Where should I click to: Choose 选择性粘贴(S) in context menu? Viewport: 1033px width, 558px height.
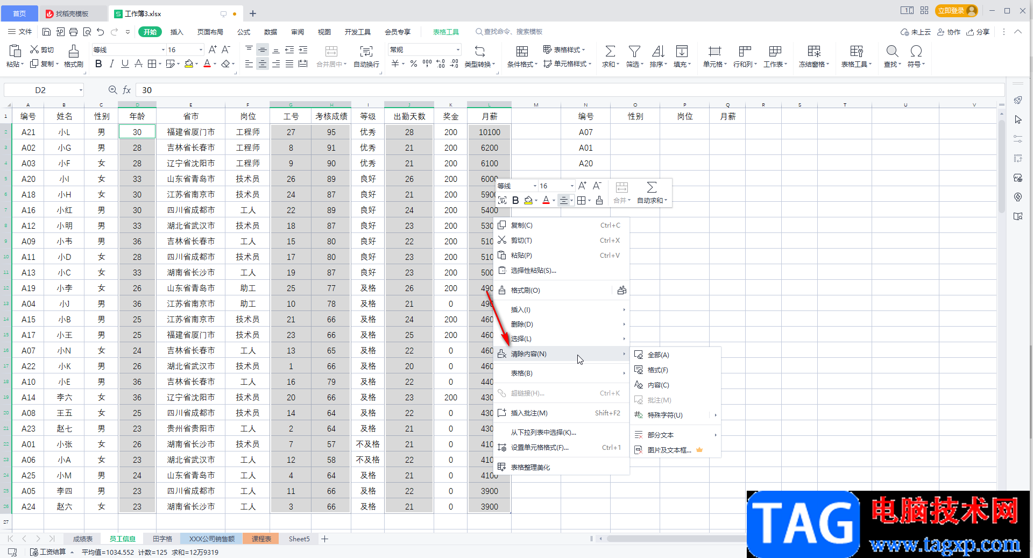(x=562, y=271)
